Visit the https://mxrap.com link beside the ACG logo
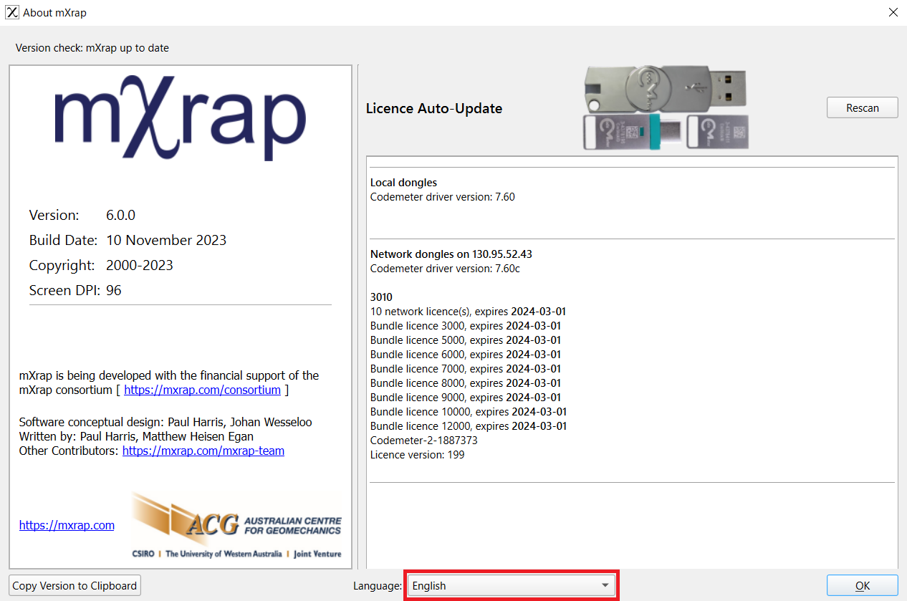907x601 pixels. pyautogui.click(x=67, y=525)
